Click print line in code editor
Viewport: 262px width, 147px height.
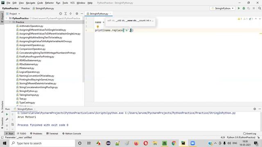coord(114,30)
